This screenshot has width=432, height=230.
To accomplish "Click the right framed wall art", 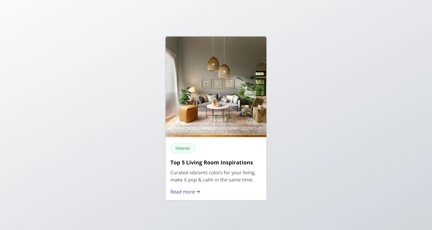I will pos(229,84).
